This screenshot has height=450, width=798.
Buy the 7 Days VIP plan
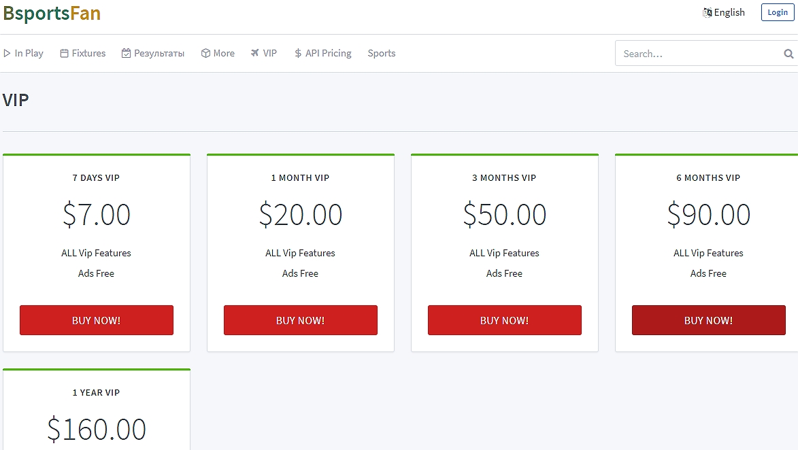click(x=96, y=320)
